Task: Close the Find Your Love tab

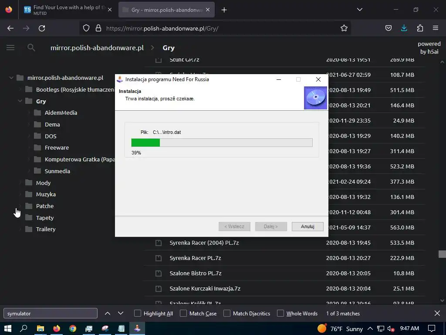Action: 110,10
